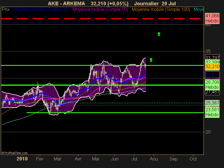Select the lower green arrow near 33.5
The image size is (224, 168).
(151, 60)
